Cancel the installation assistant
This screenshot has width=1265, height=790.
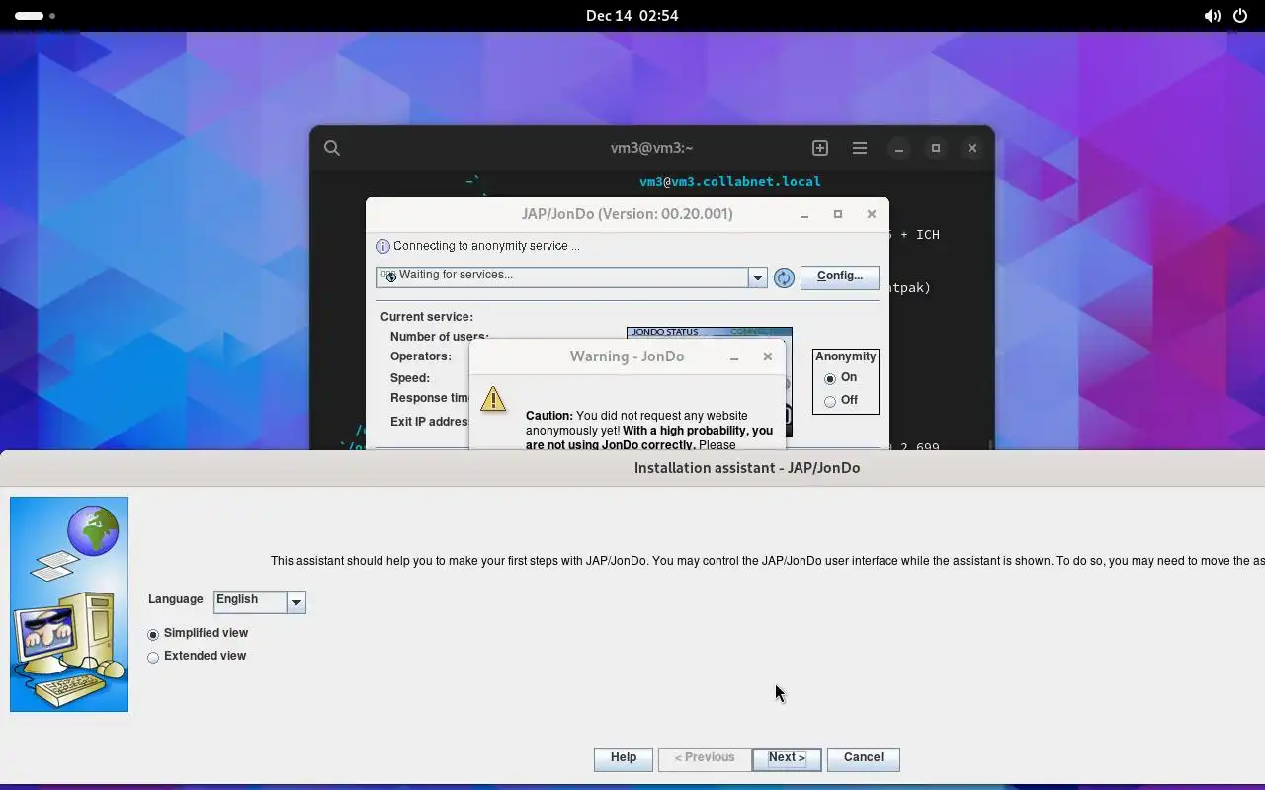coord(864,758)
